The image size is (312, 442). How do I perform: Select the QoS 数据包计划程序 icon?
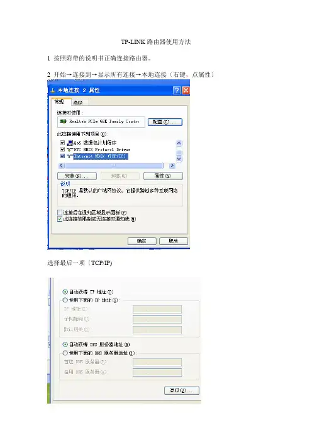tap(70, 143)
